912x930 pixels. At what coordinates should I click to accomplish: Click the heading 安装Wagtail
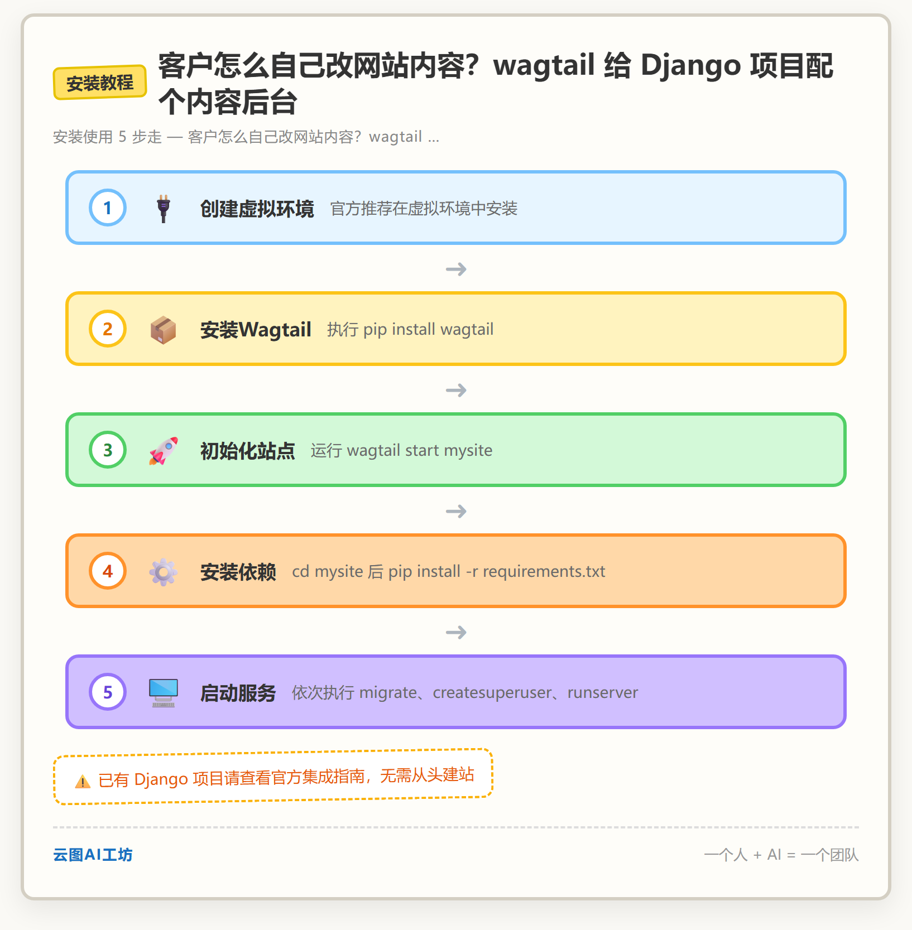(256, 330)
